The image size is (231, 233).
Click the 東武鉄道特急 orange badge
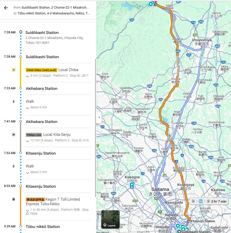pyautogui.click(x=35, y=200)
